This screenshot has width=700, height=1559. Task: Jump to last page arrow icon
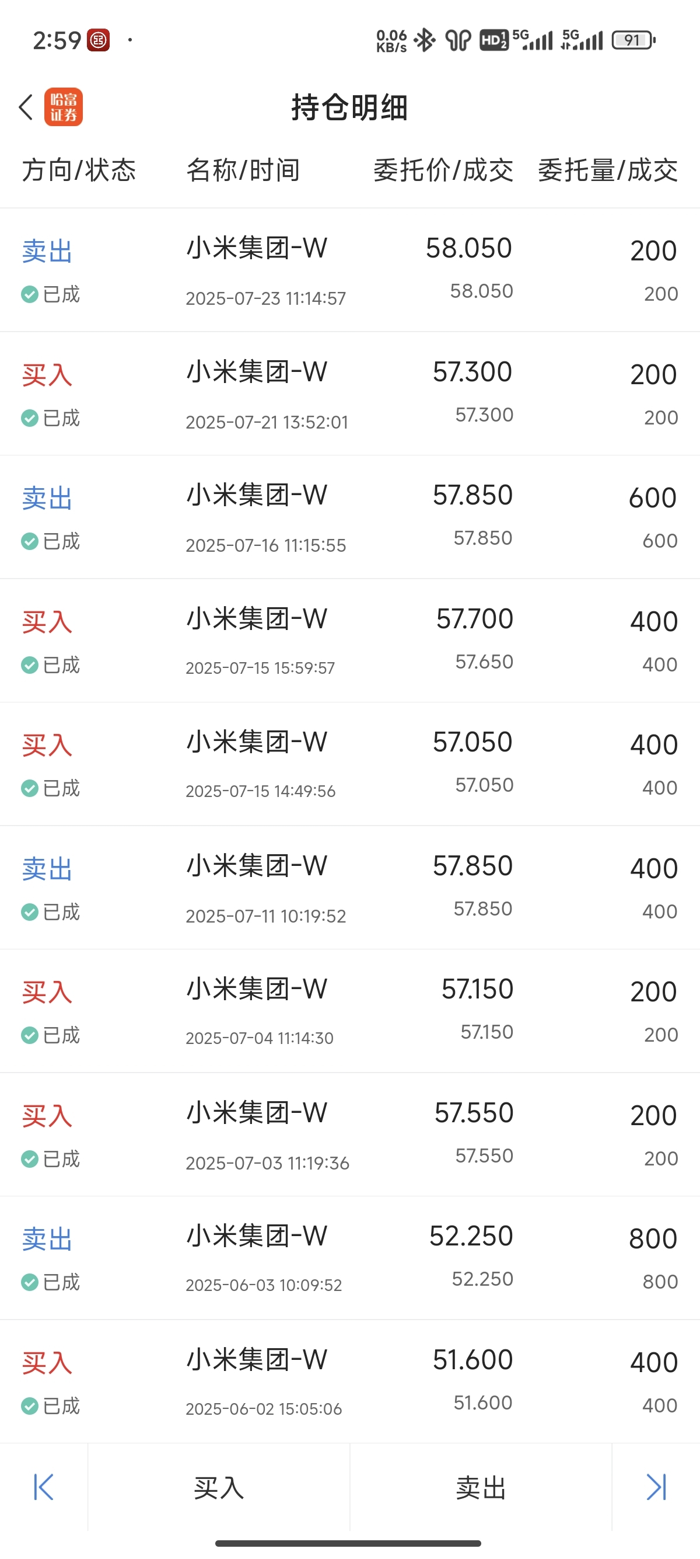(656, 1487)
